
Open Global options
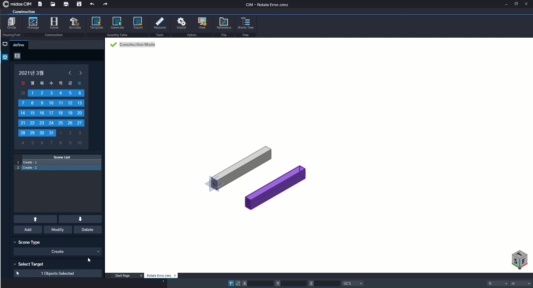pos(181,23)
